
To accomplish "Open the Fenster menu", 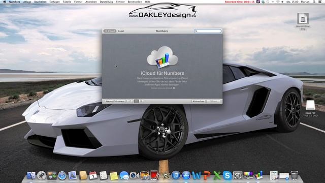I will [x=120, y=2].
